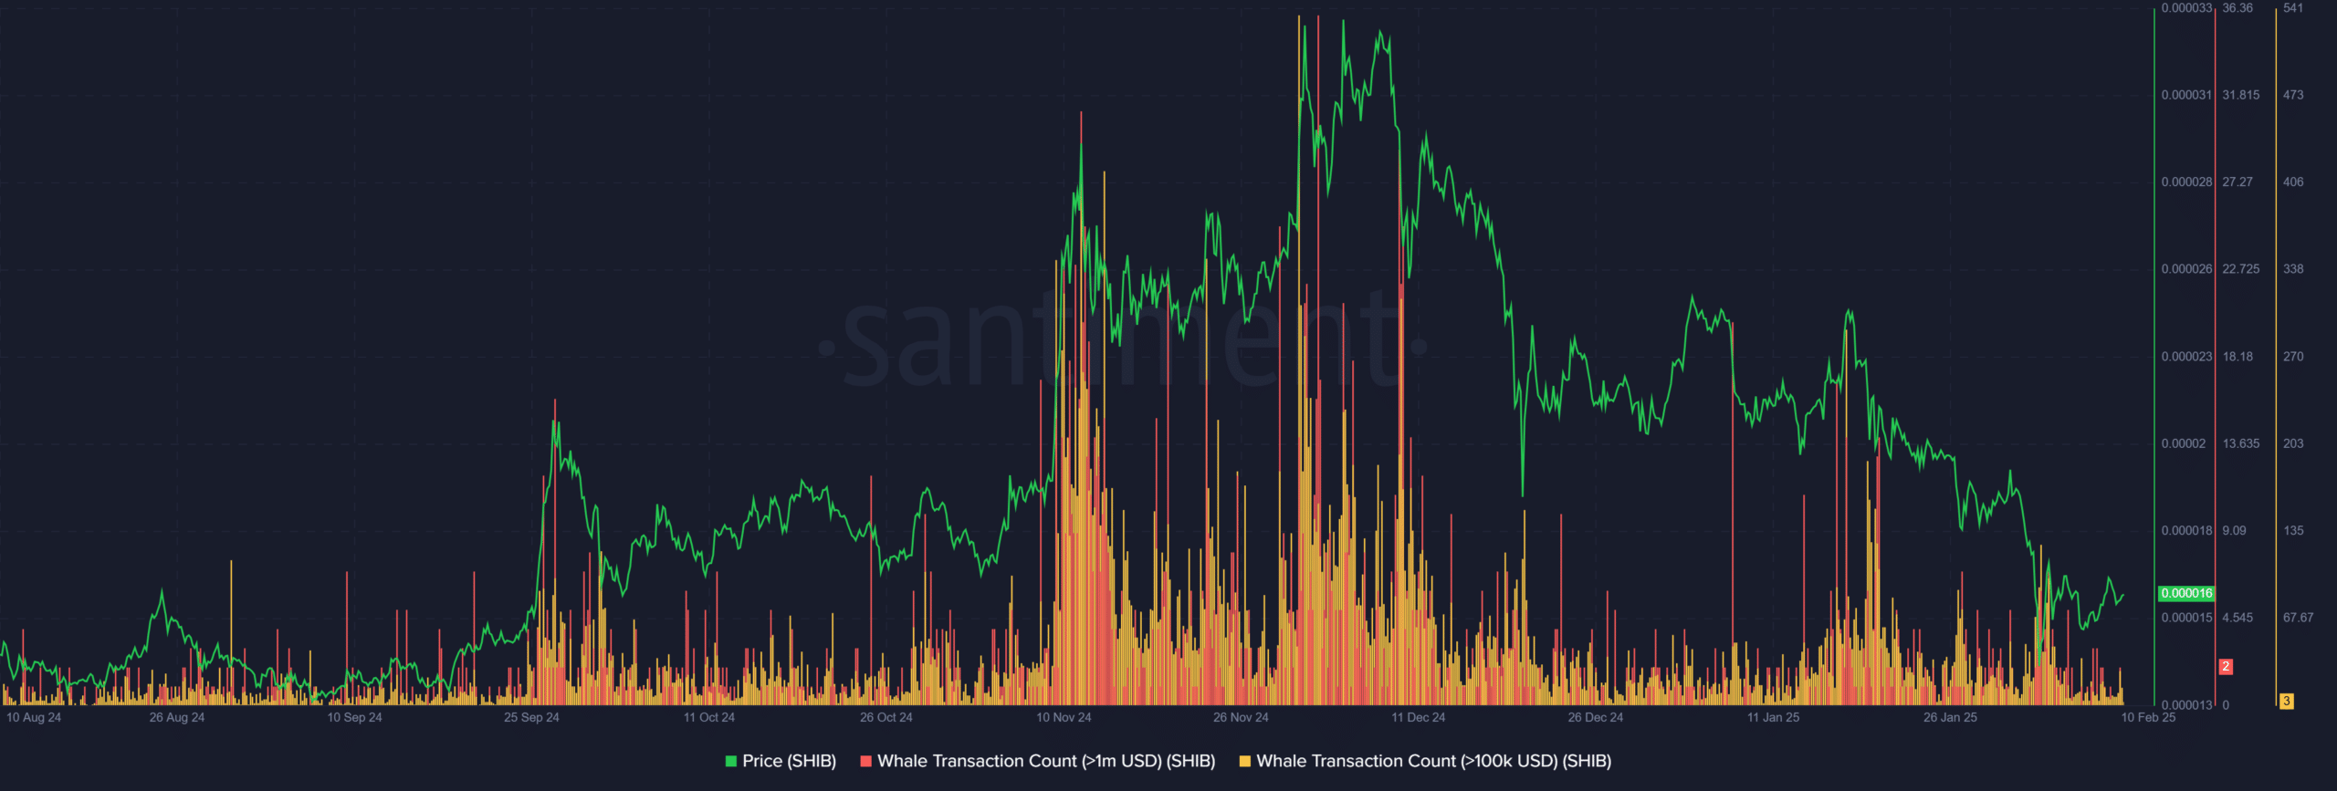The height and width of the screenshot is (791, 2337).
Task: Click the green 0.000016 current price tag
Action: 2186,593
